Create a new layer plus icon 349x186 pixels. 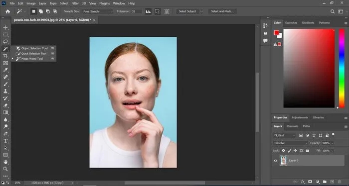point(332,182)
